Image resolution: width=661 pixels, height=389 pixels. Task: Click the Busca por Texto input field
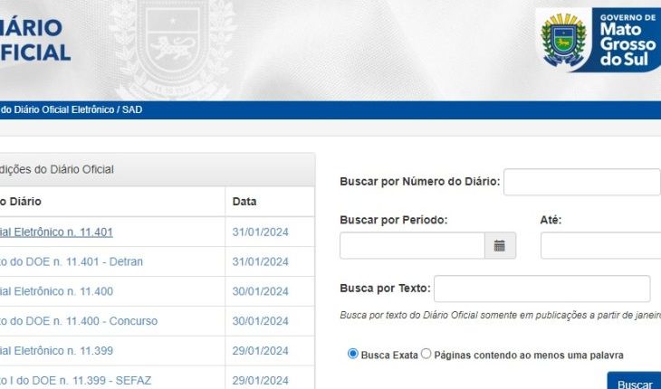point(541,289)
